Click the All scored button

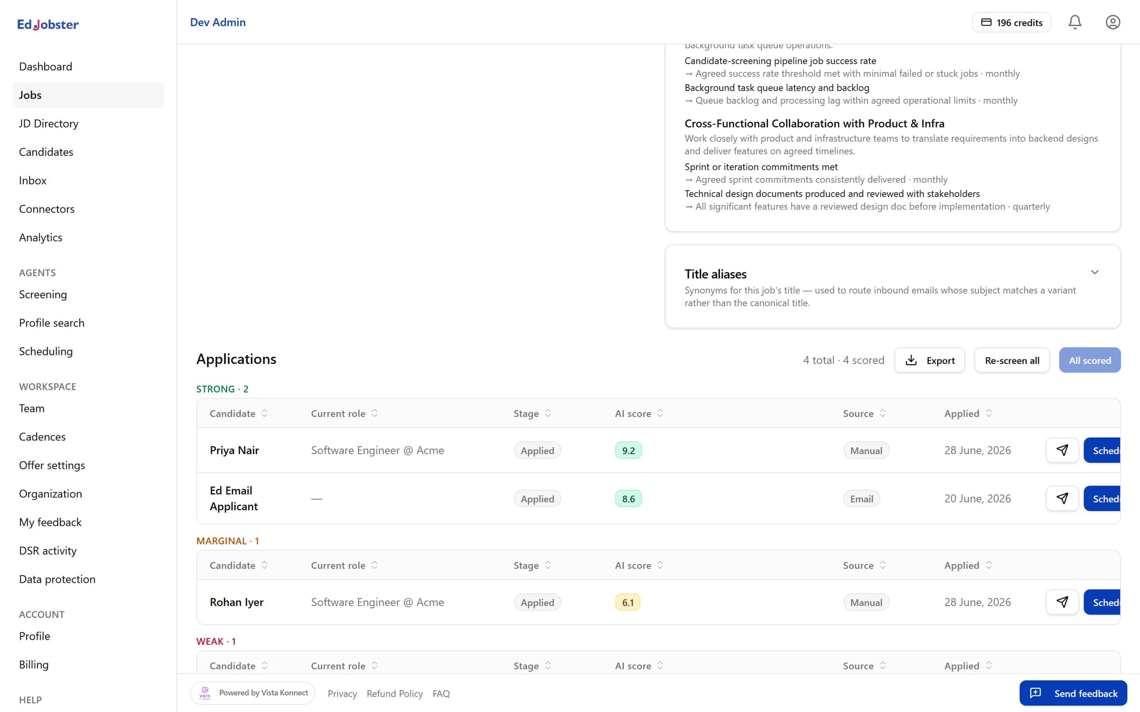(1090, 360)
